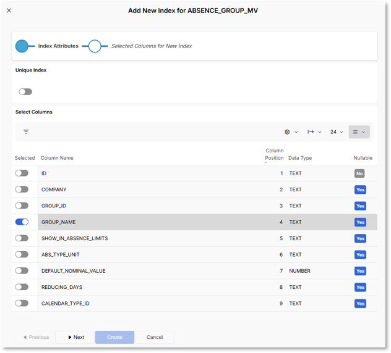Viewport: 391px width, 353px height.
Task: Toggle selection for the COMPANY column
Action: tap(22, 189)
